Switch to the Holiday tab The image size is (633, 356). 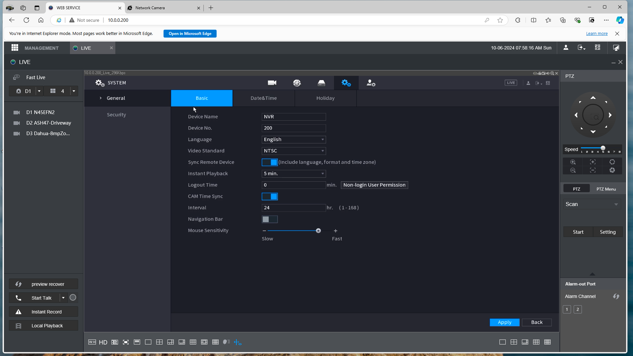325,98
